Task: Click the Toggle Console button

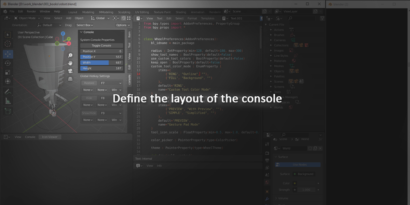Action: click(101, 45)
